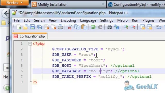Open the Settings menu
Image resolution: width=165 pixels, height=93 pixels.
106,20
